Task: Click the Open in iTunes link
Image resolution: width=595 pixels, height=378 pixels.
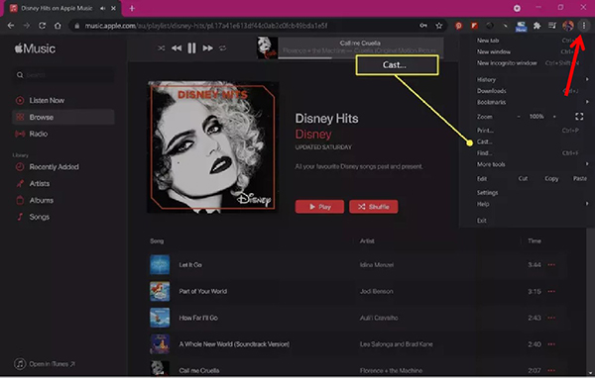Action: [x=45, y=364]
